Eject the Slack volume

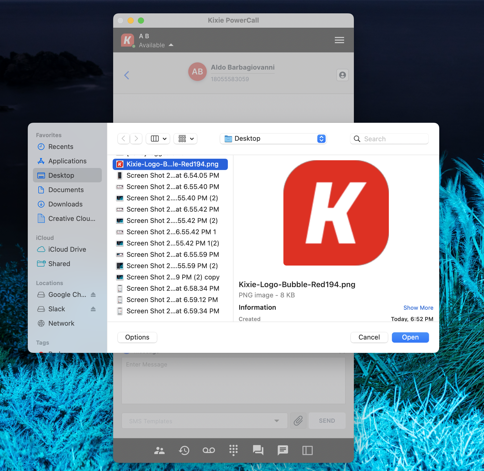coord(93,309)
